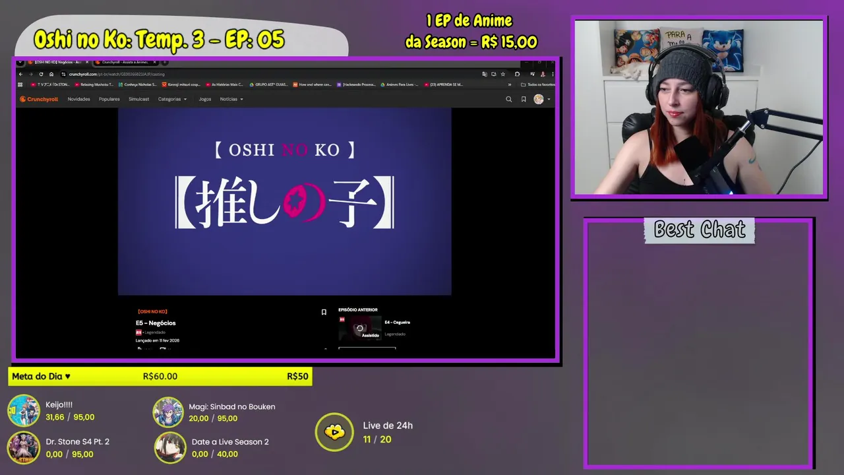Open the Todos os favoritos folder
Screen dimensions: 844x475
537,84
